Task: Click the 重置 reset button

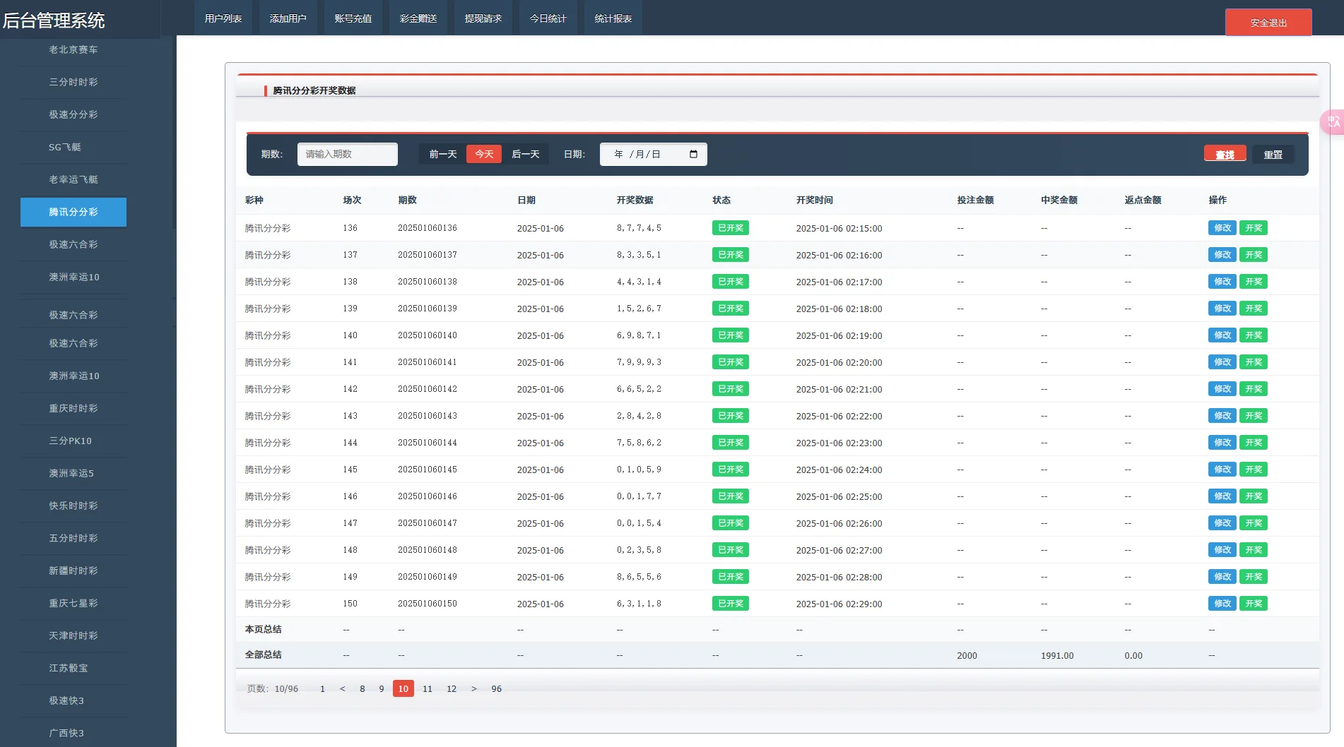Action: [x=1273, y=155]
